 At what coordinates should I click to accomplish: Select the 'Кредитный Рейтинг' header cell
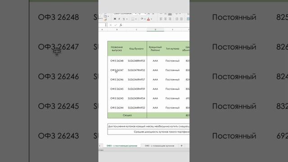click(155, 49)
